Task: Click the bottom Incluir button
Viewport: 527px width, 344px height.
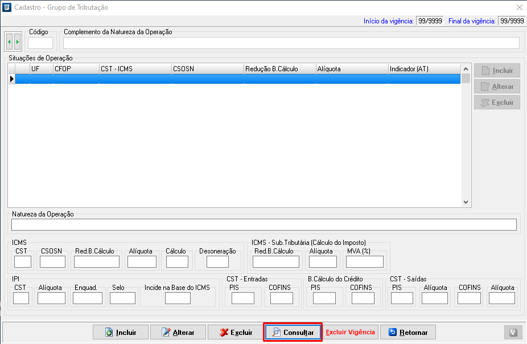Action: point(121,332)
